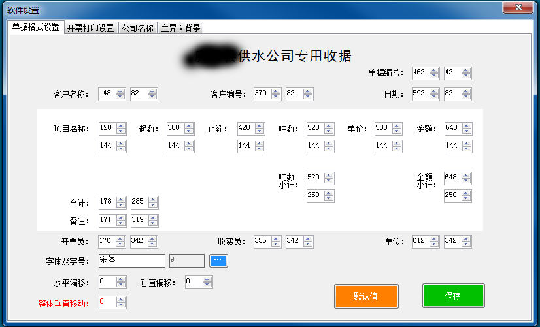Close the 软件设置 dialog window

pos(518,8)
